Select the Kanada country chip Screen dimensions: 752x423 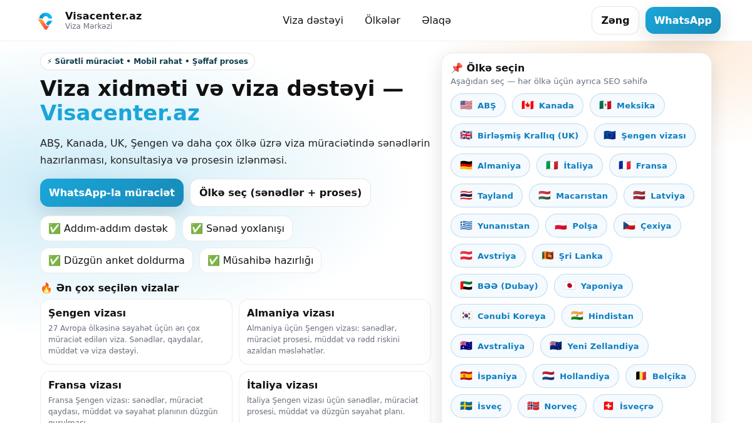click(x=548, y=105)
